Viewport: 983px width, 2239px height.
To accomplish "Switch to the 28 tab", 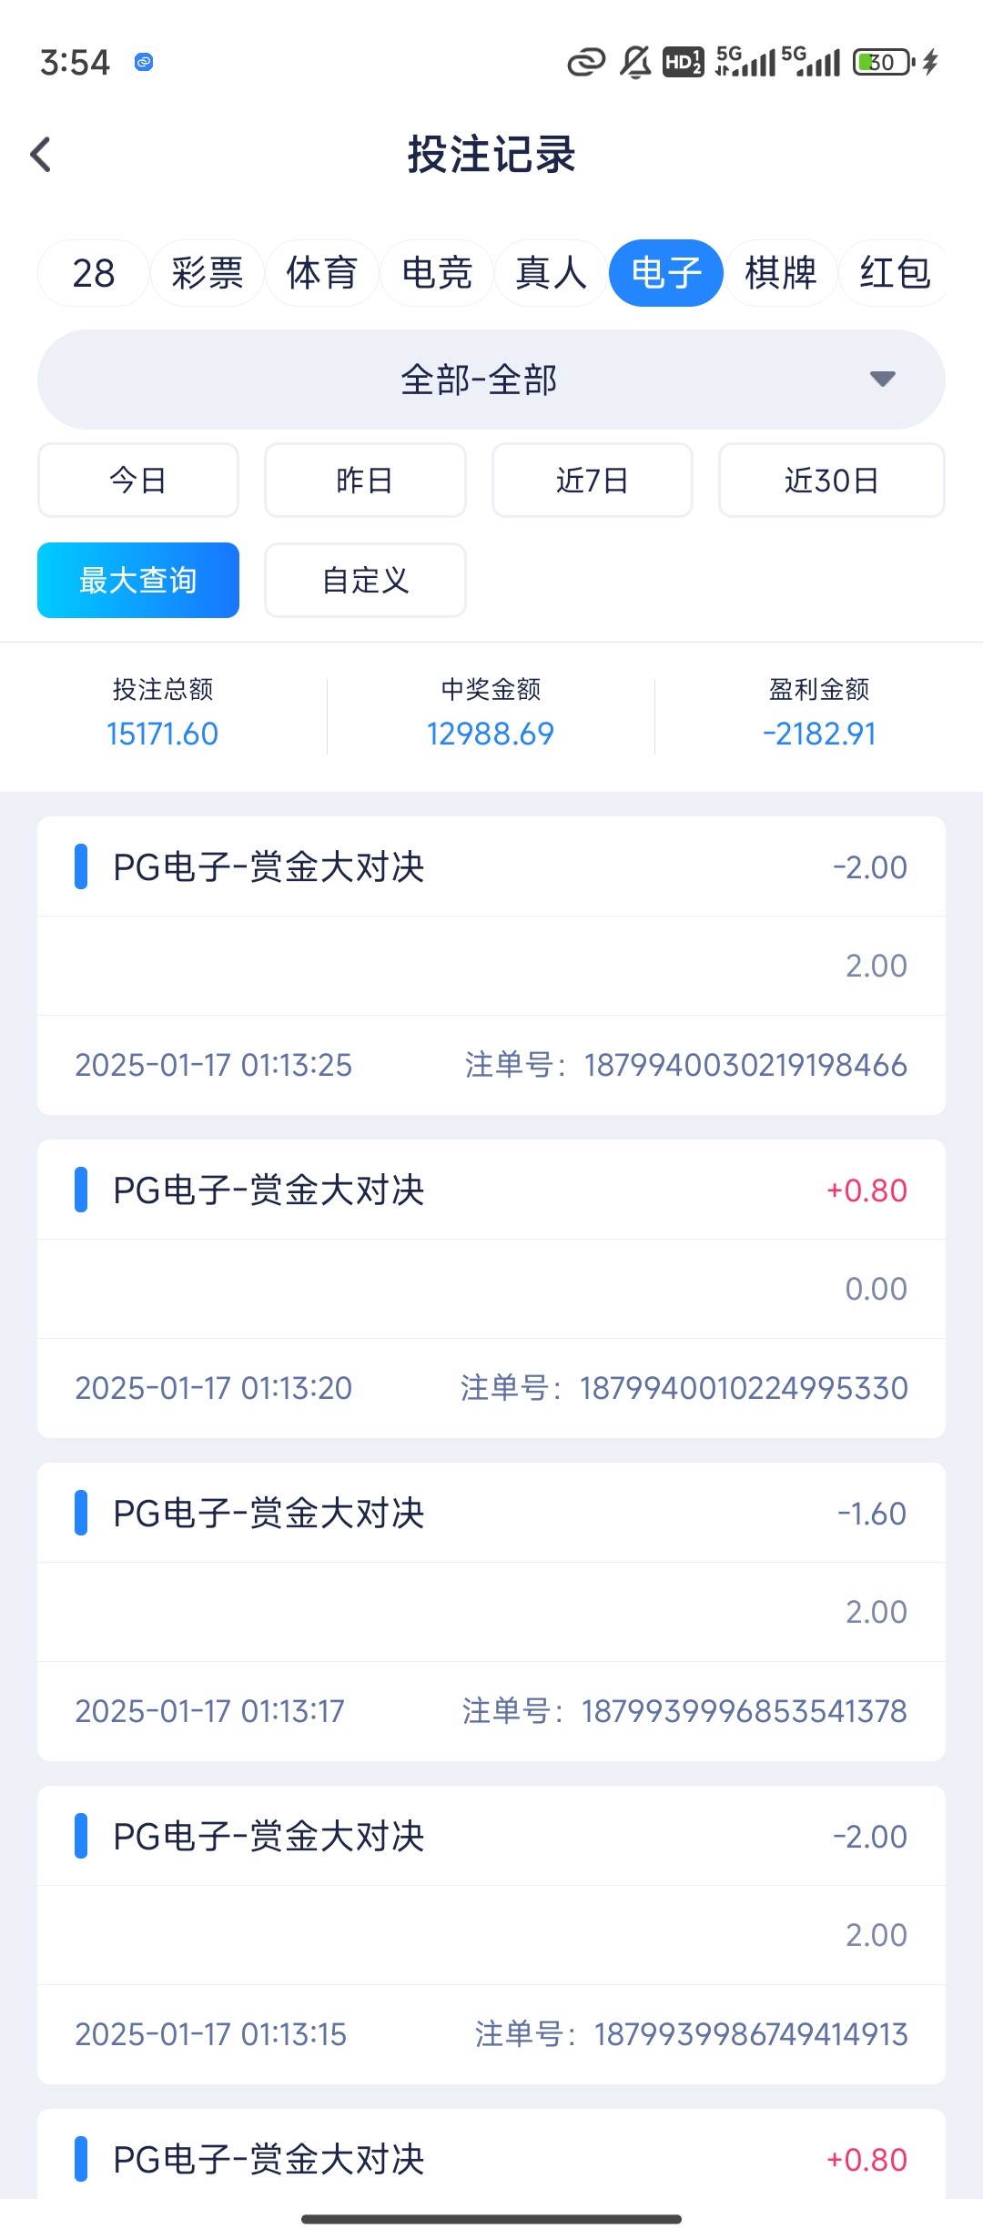I will coord(93,273).
